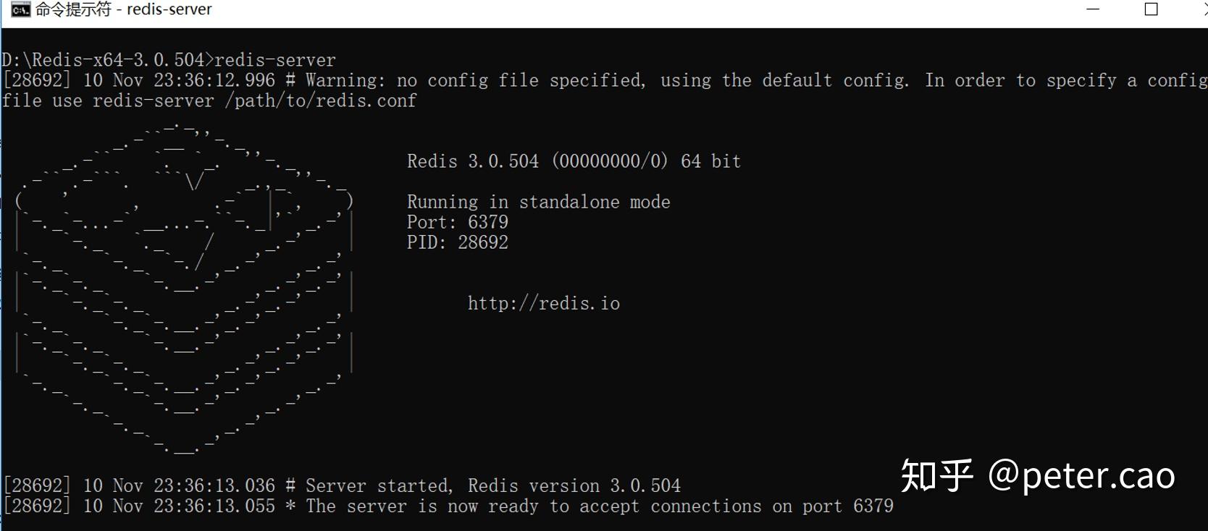Maximize the redis-server command window
Screen dimensions: 1208x531
[x=1151, y=9]
